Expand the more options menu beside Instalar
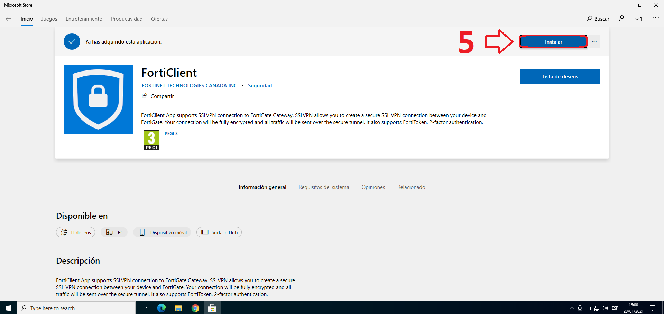Viewport: 664px width, 314px height. click(594, 42)
